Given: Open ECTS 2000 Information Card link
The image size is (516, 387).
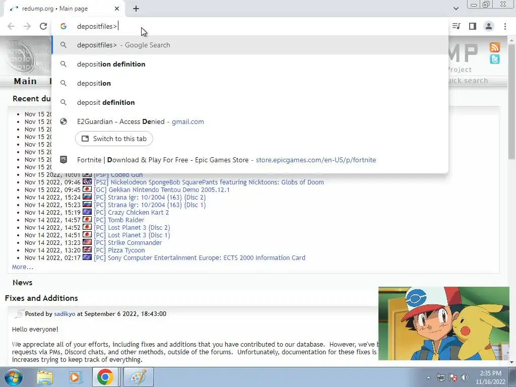Looking at the screenshot, I should [x=200, y=257].
